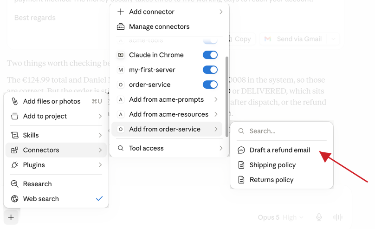375x229 pixels.
Task: Click the Add to project label text
Action: 45,116
